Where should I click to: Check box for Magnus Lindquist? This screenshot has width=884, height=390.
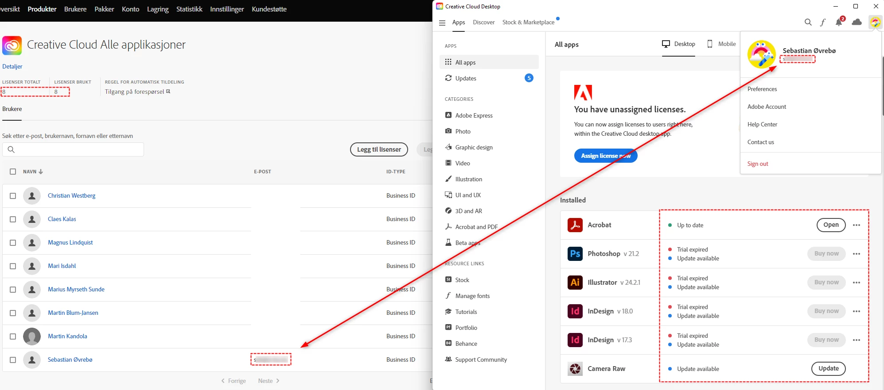click(x=13, y=243)
